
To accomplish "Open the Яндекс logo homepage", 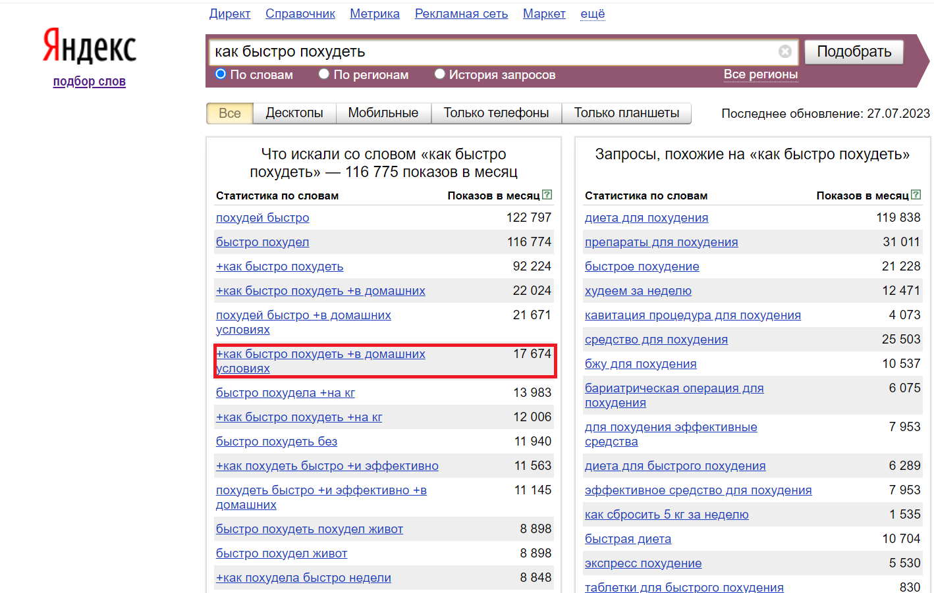I will (90, 46).
